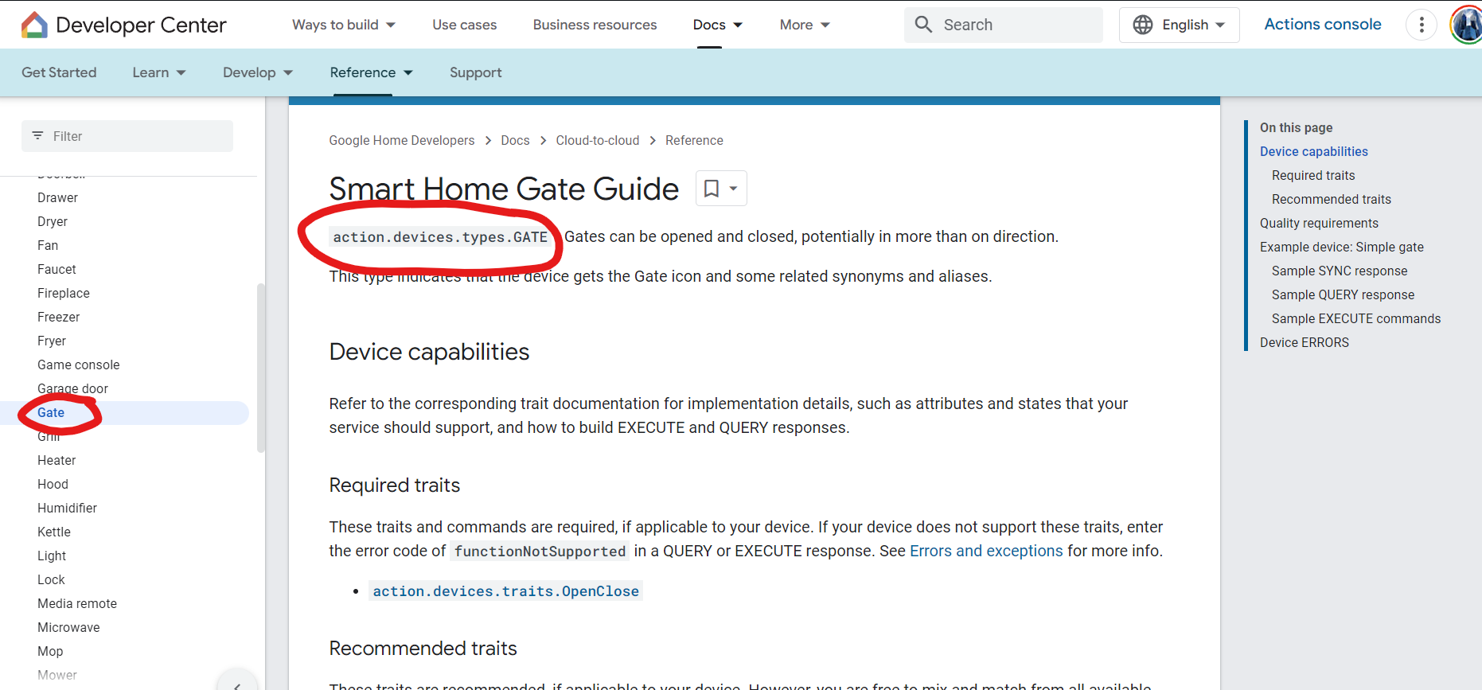The width and height of the screenshot is (1482, 690).
Task: Open action.devices.traits.OpenClose trait link
Action: [x=506, y=591]
